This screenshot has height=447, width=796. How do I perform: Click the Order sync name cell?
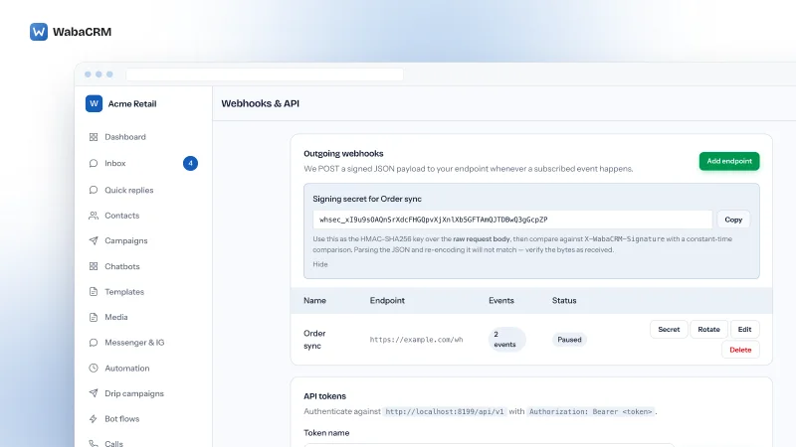point(314,339)
